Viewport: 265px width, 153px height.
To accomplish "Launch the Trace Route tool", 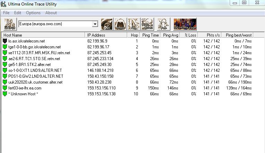I will tap(147, 24).
